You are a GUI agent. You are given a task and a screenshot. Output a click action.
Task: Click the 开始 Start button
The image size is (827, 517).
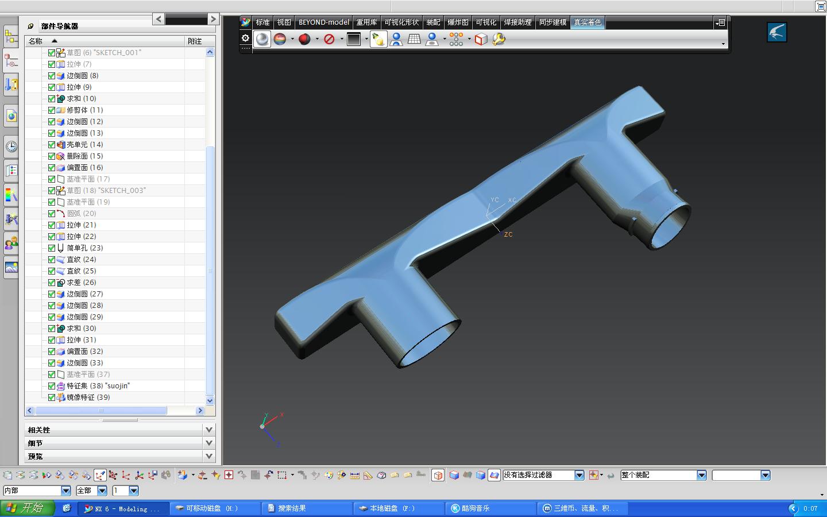click(27, 508)
